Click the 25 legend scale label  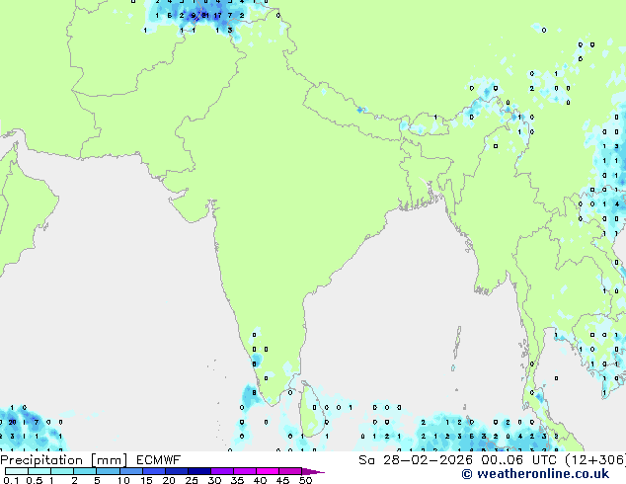tap(192, 480)
